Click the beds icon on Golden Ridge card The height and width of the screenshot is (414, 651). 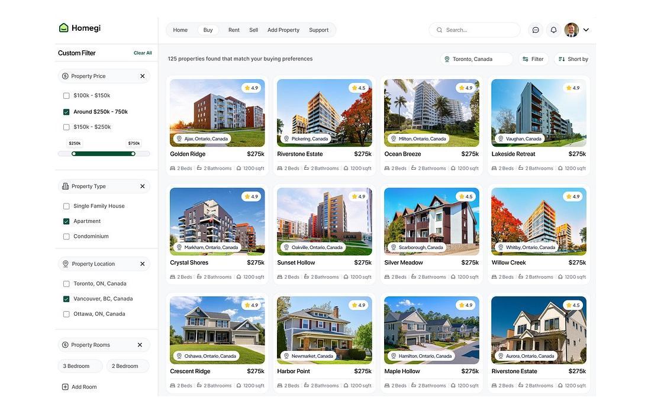tap(173, 169)
